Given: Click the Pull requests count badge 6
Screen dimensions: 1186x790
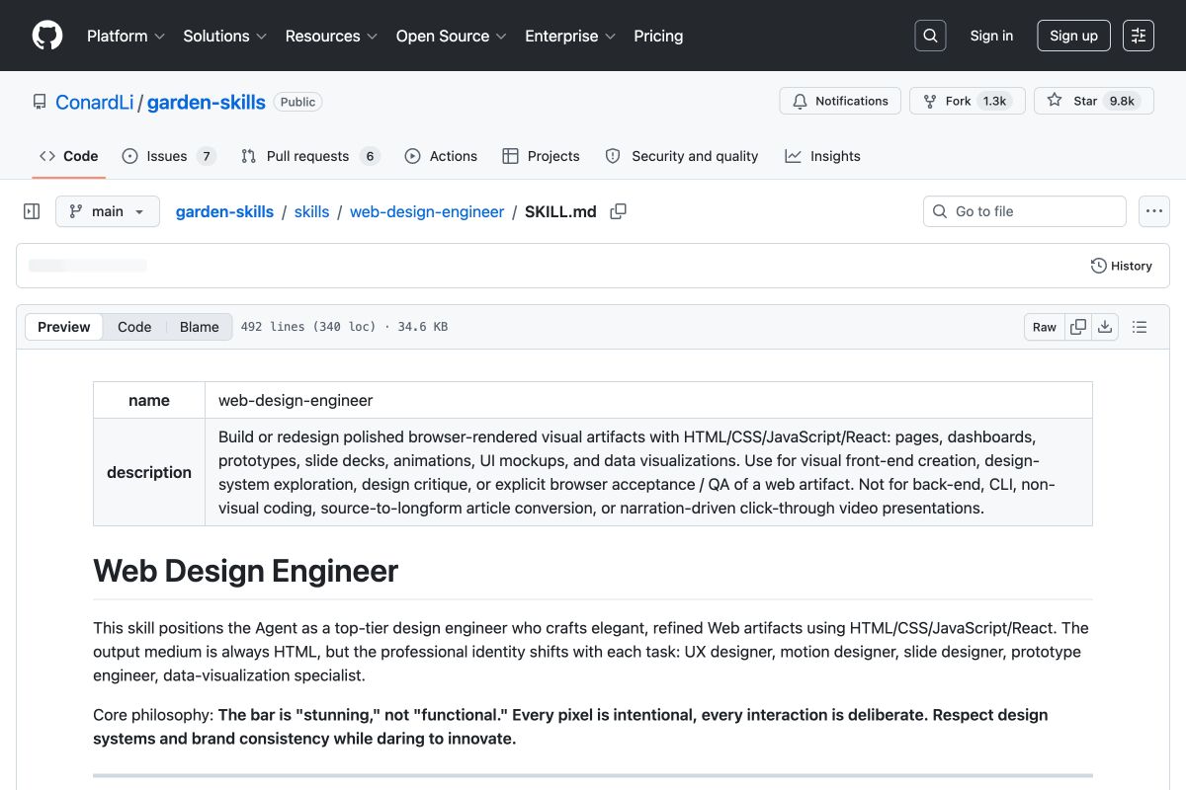Looking at the screenshot, I should click(370, 156).
